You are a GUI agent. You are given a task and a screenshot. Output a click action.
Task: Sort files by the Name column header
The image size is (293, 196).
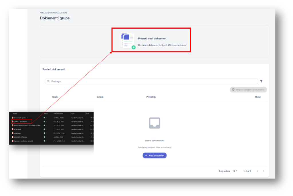pos(15,114)
